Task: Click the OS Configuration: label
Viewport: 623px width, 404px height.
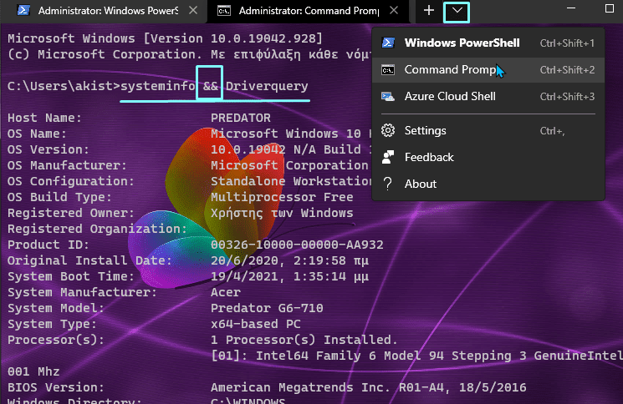Action: click(x=71, y=181)
